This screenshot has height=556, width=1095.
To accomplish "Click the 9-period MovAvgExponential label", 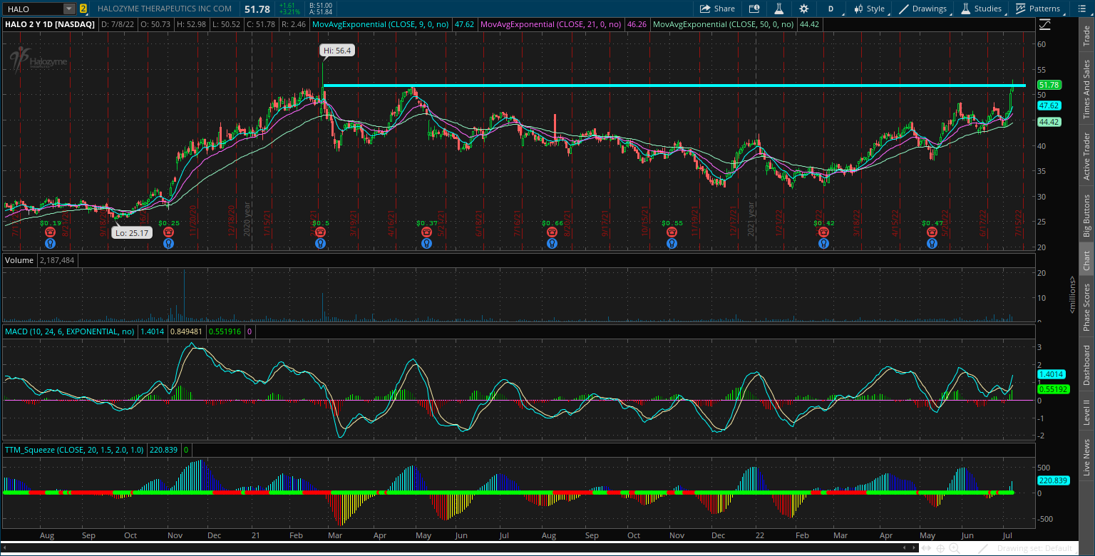I will tap(381, 24).
